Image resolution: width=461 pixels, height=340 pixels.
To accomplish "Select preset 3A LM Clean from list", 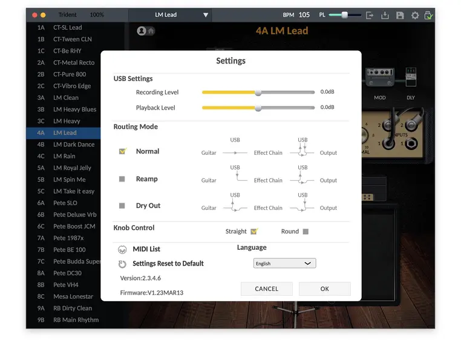I will [65, 97].
